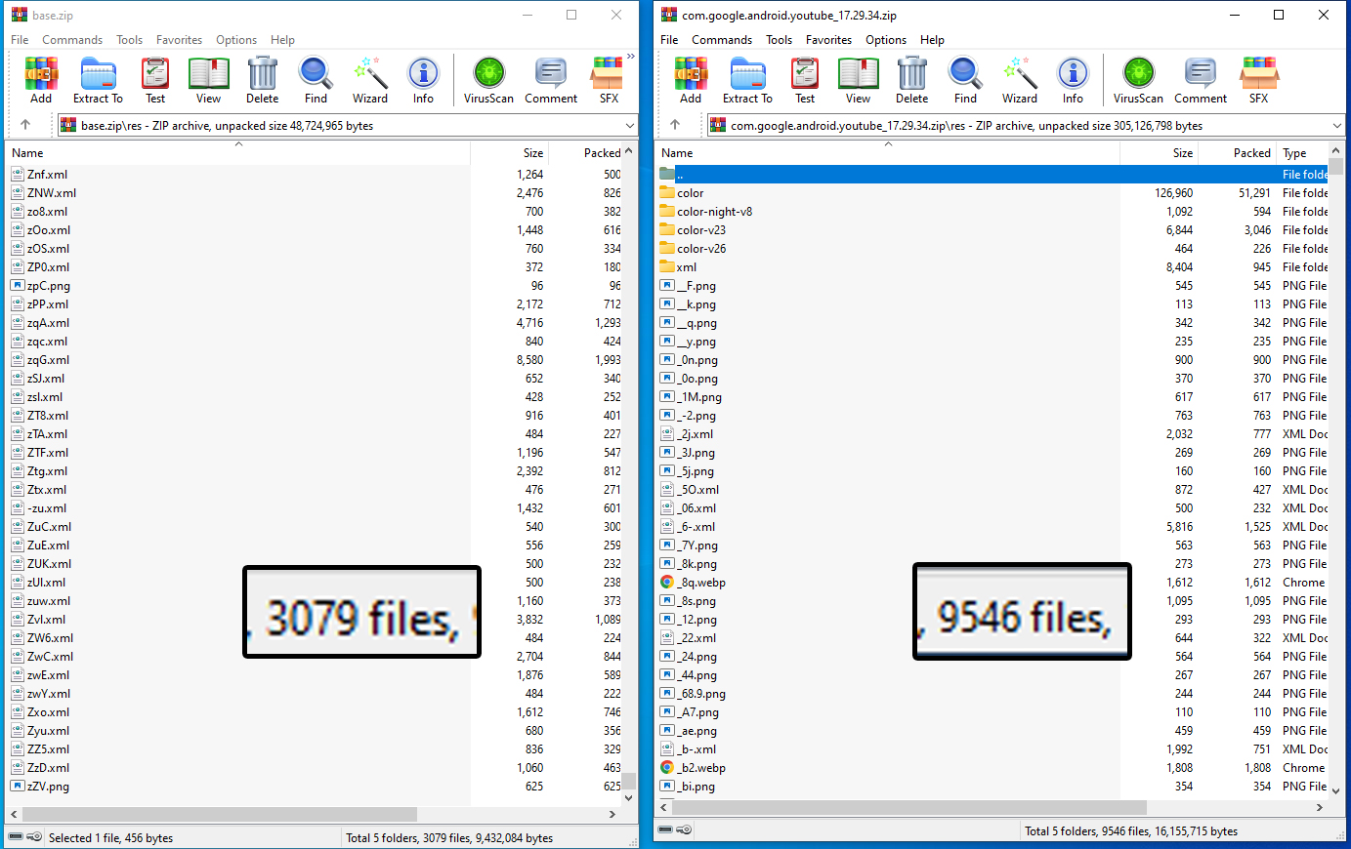
Task: Open Tools menu in youtube zip window
Action: (779, 40)
